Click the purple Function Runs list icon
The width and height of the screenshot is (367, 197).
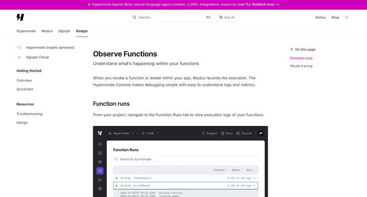pos(100,171)
